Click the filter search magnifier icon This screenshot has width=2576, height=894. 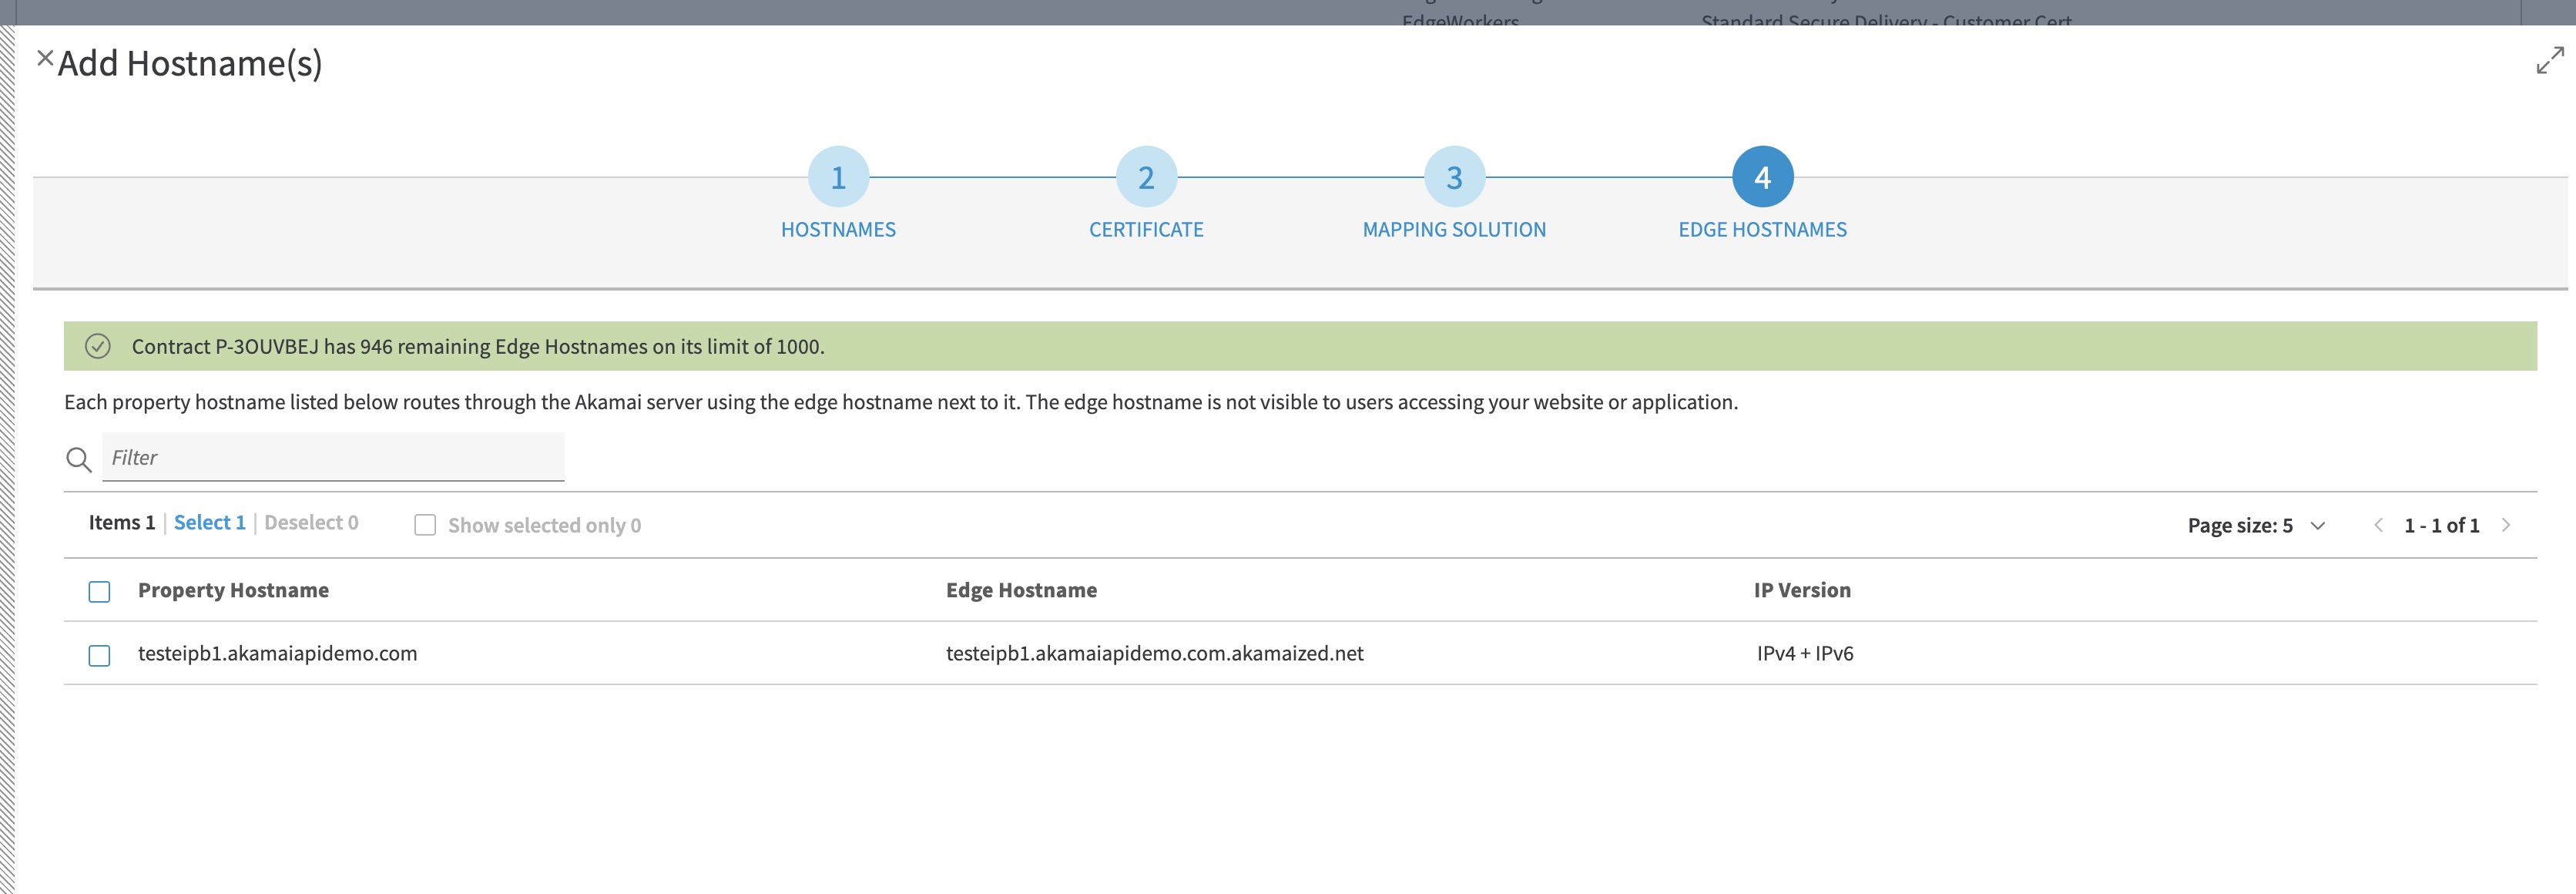79,459
